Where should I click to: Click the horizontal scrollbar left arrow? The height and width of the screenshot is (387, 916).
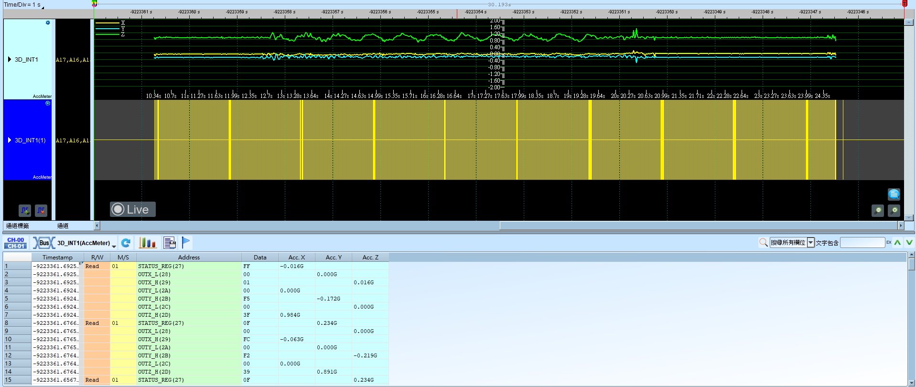click(x=97, y=226)
